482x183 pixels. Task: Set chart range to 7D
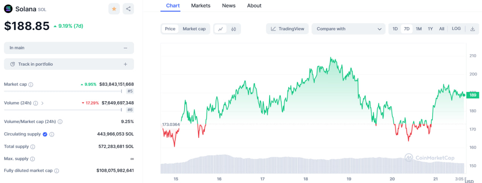[x=407, y=29]
